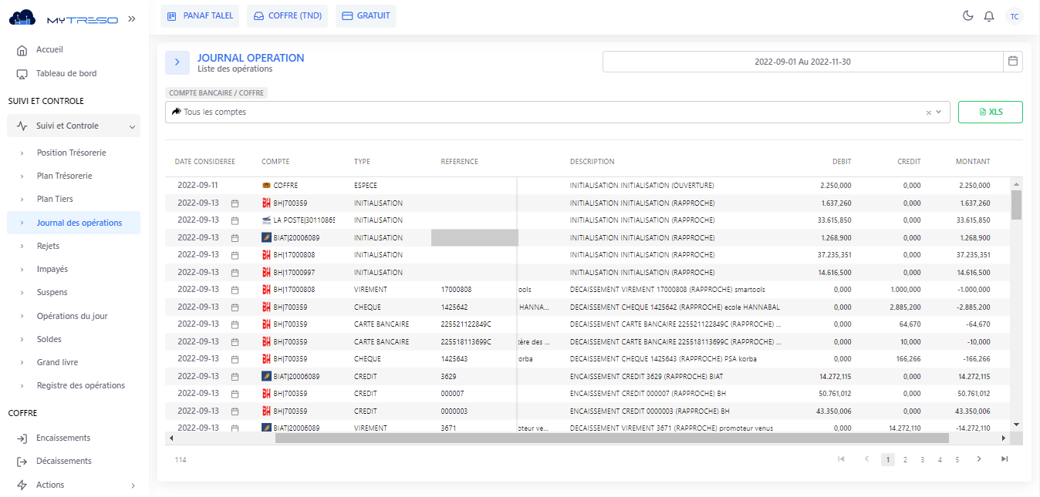1040x497 pixels.
Task: Sort by CREDIT column header
Action: (x=909, y=162)
